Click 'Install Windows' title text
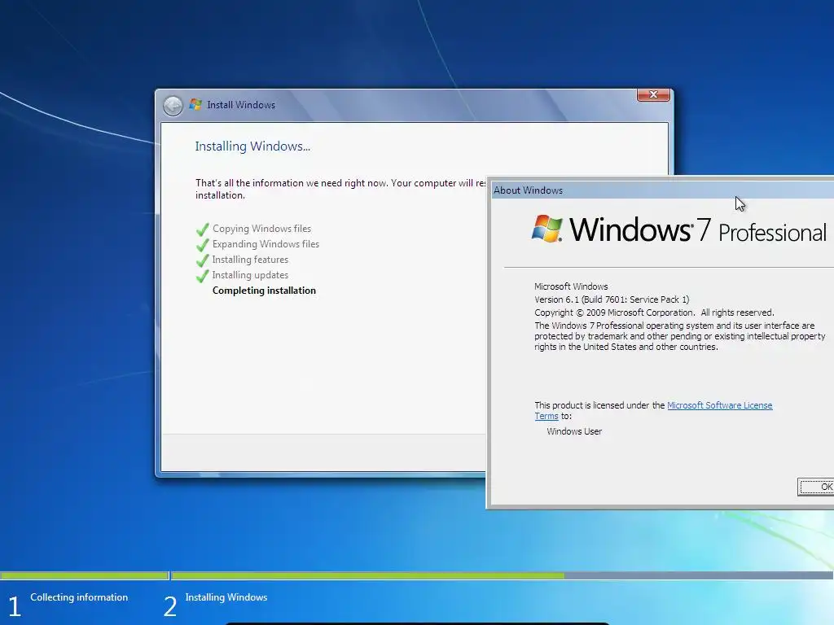 pyautogui.click(x=241, y=105)
